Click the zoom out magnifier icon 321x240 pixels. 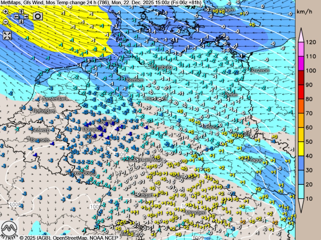(x=6, y=22)
